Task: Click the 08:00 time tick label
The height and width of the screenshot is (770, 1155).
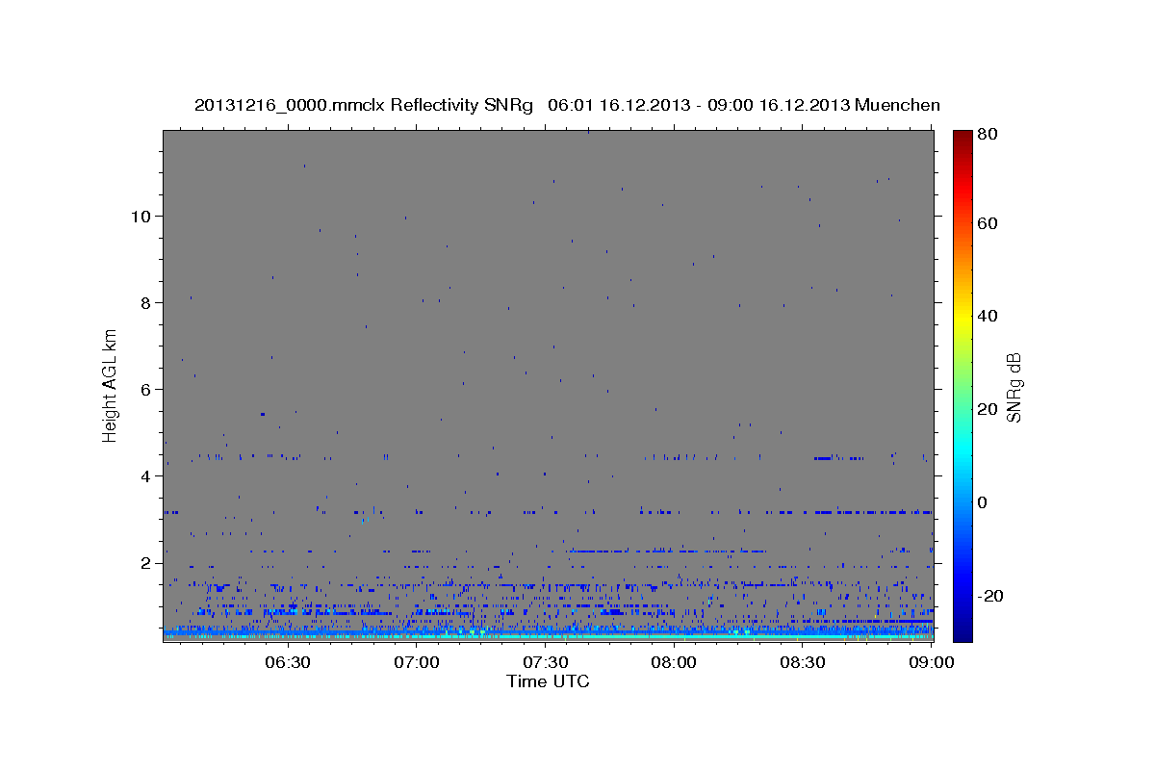Action: [674, 662]
